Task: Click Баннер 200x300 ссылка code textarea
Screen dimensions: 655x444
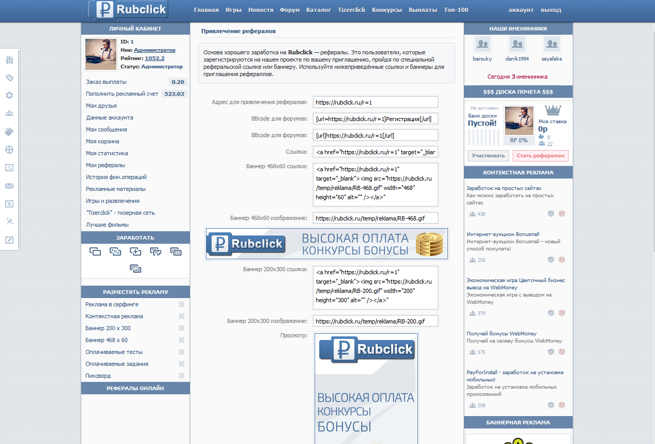Action: [x=376, y=288]
